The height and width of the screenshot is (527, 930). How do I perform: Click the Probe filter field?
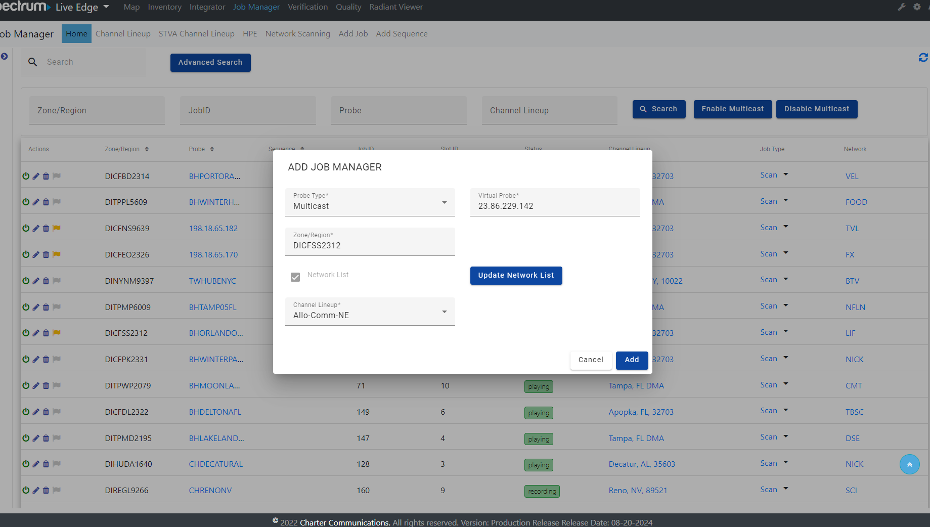click(x=398, y=110)
